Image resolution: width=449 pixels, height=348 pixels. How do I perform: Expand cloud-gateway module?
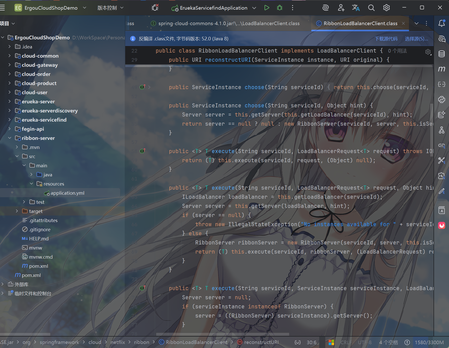(x=9, y=65)
